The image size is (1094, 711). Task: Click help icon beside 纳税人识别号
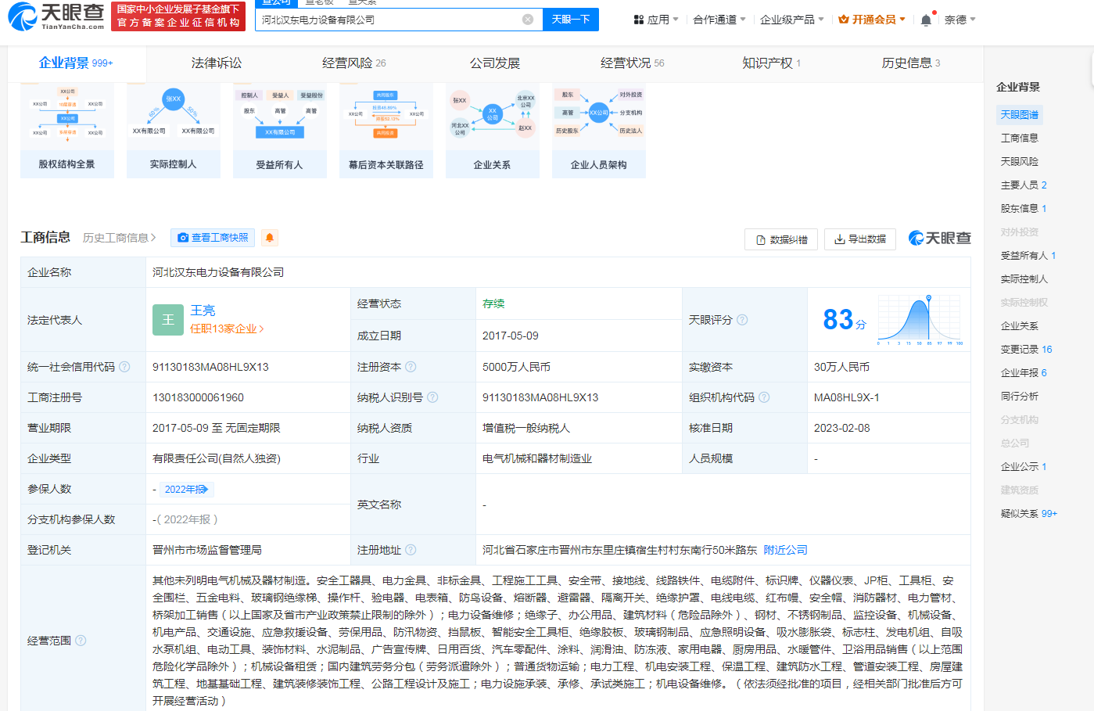pyautogui.click(x=432, y=397)
